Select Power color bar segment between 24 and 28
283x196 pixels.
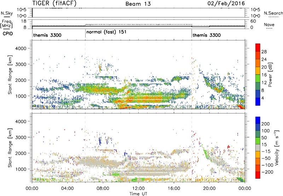coord(258,55)
